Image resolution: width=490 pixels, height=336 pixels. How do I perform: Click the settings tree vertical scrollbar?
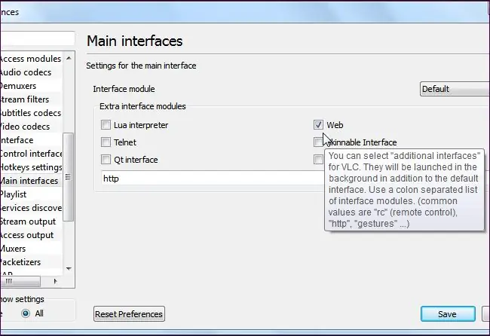69,178
